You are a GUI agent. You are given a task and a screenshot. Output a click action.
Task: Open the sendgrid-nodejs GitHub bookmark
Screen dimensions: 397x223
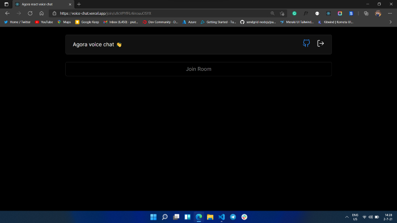pyautogui.click(x=258, y=22)
